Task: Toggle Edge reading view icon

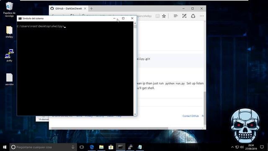Action: pos(157,16)
